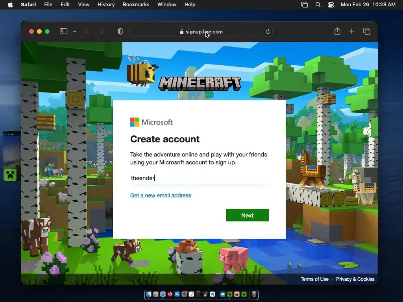Go forward to the next page
Image resolution: width=403 pixels, height=302 pixels.
coord(101,31)
